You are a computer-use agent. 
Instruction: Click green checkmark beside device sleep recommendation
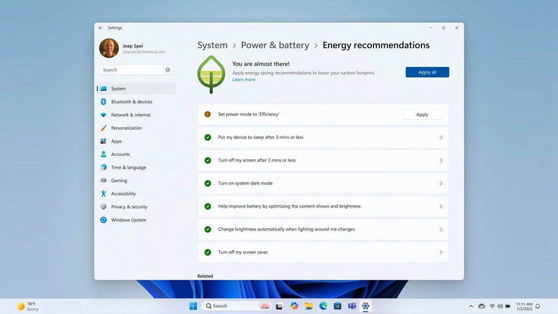pyautogui.click(x=208, y=137)
